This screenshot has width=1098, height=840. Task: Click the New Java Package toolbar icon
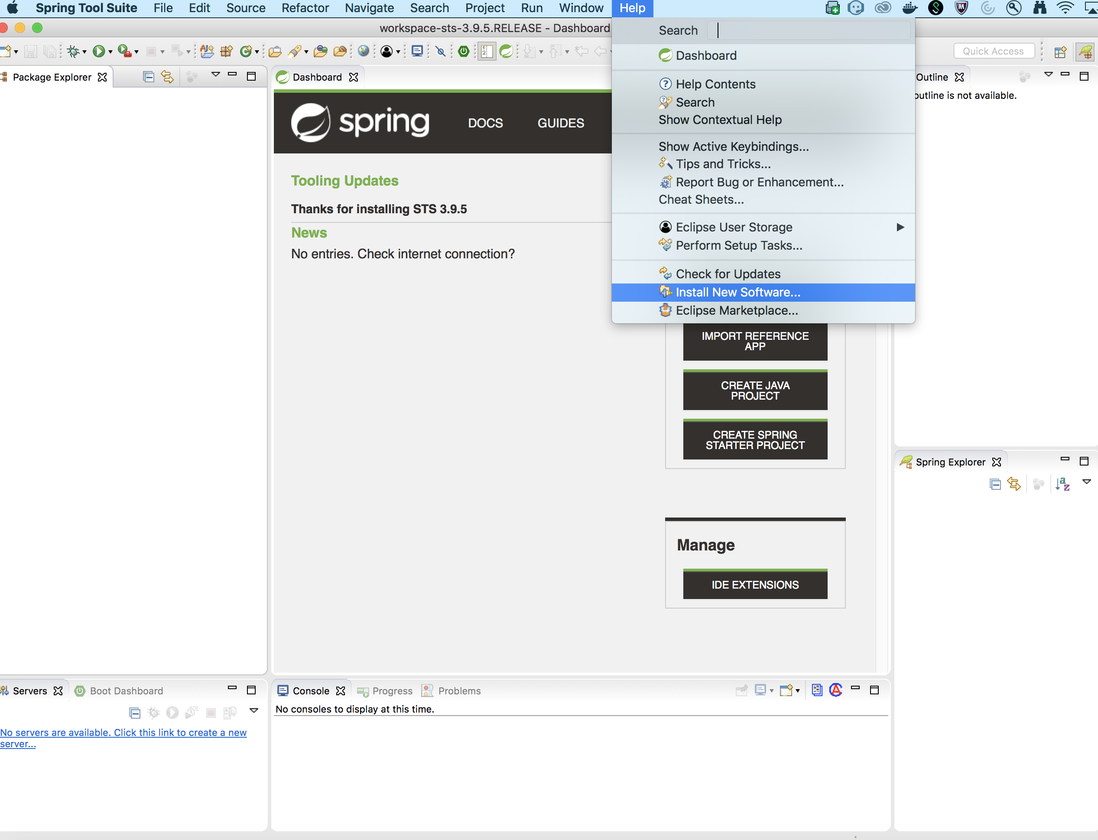coord(226,51)
